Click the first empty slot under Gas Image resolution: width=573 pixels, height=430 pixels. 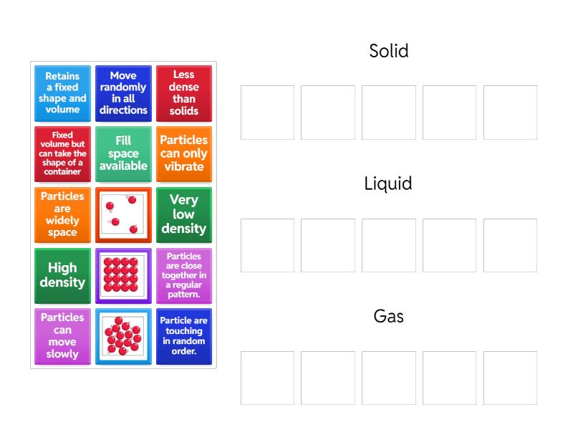267,378
